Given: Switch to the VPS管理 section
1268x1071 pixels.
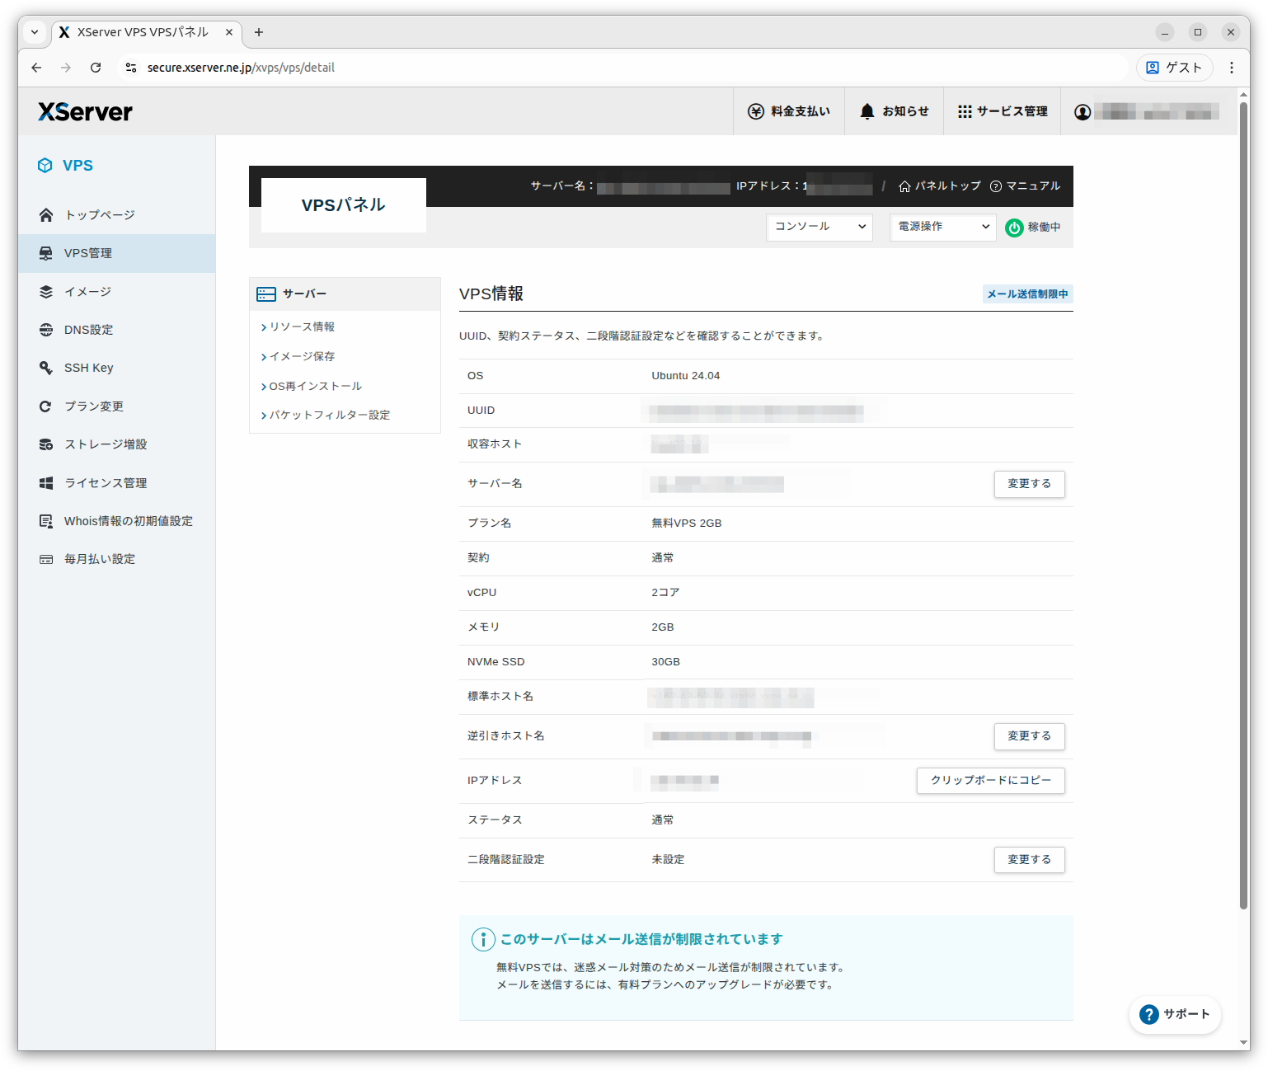Looking at the screenshot, I should (x=88, y=253).
